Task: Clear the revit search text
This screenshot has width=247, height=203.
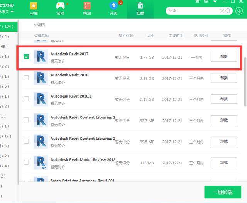Action: [222, 11]
